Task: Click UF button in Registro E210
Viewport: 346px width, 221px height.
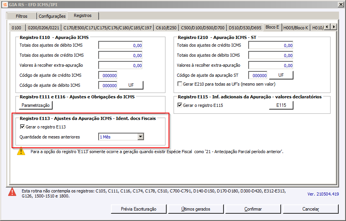Action: [x=281, y=75]
